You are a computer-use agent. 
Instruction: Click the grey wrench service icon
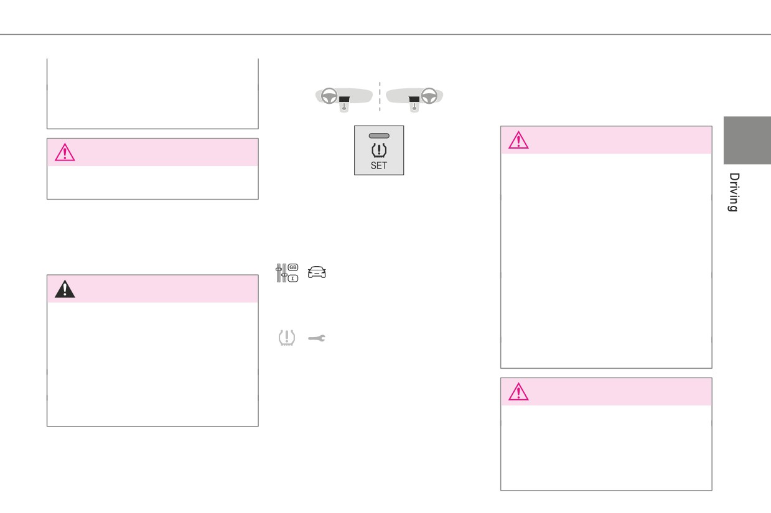[x=317, y=337]
